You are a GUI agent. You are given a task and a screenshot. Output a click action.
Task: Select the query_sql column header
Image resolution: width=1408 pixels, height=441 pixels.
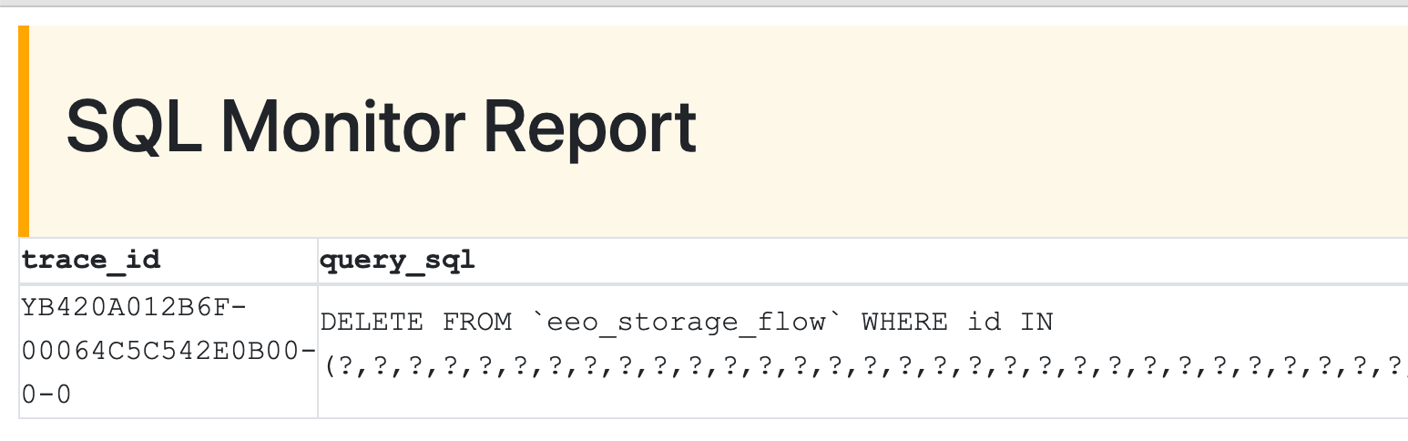pyautogui.click(x=397, y=261)
